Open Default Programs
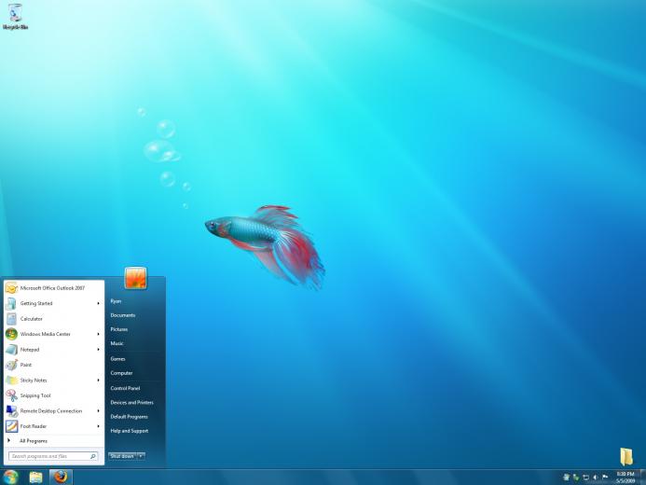The image size is (646, 485). [129, 417]
